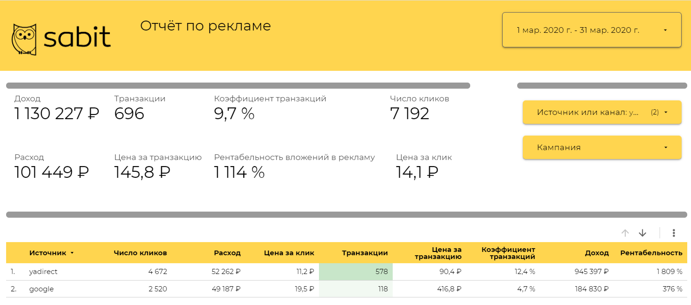This screenshot has height=305, width=691.
Task: Sort by Коэффициент транзакций column header
Action: 508,253
